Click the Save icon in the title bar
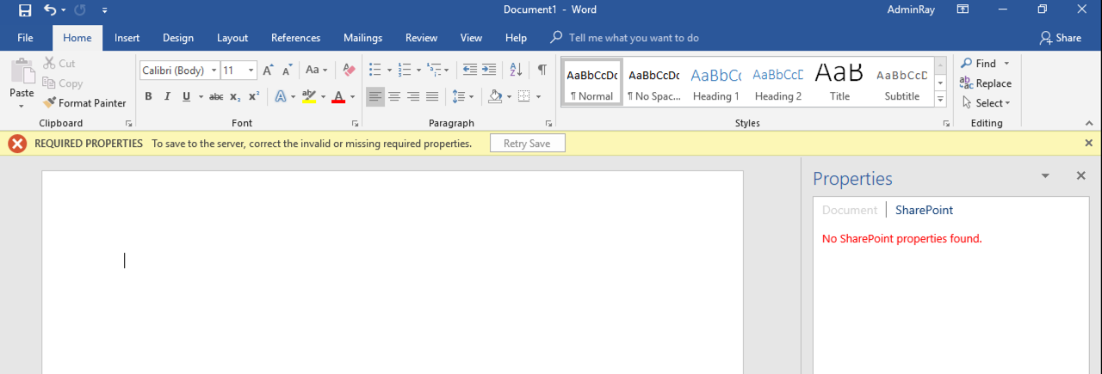 [x=25, y=10]
